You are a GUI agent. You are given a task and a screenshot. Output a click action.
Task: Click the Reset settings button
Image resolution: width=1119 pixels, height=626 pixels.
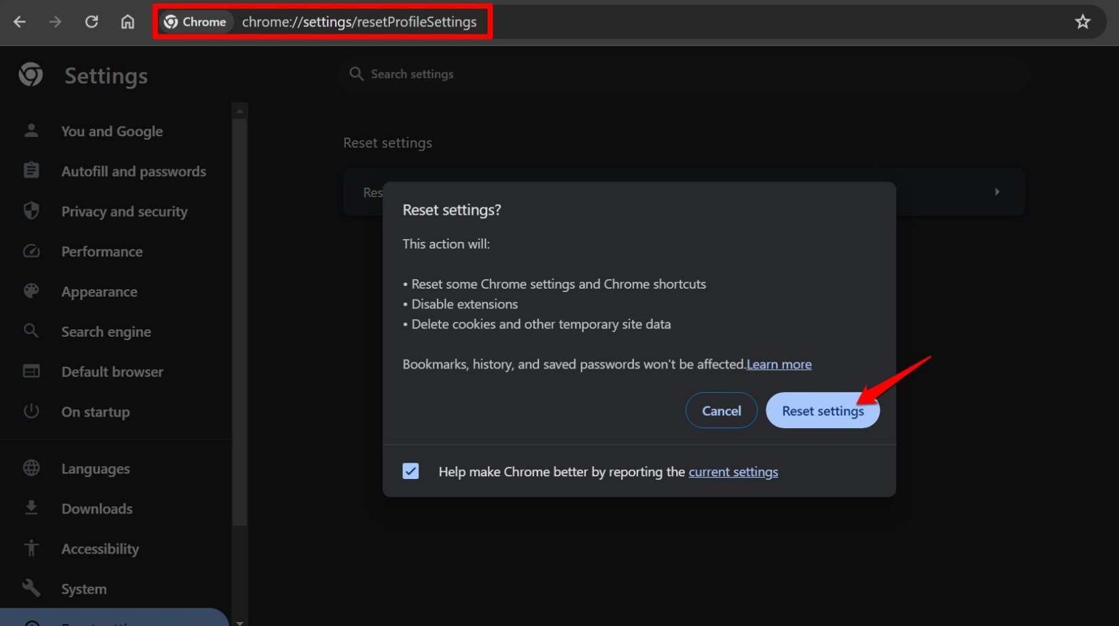(822, 411)
